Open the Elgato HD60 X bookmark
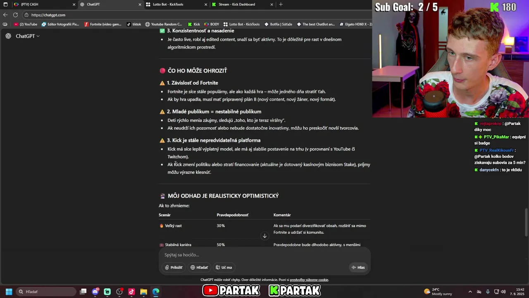The image size is (529, 298). pos(355,24)
